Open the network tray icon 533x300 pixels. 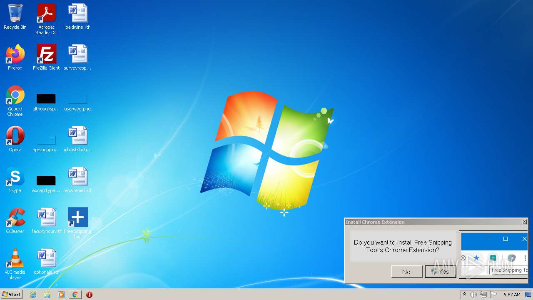pyautogui.click(x=483, y=295)
